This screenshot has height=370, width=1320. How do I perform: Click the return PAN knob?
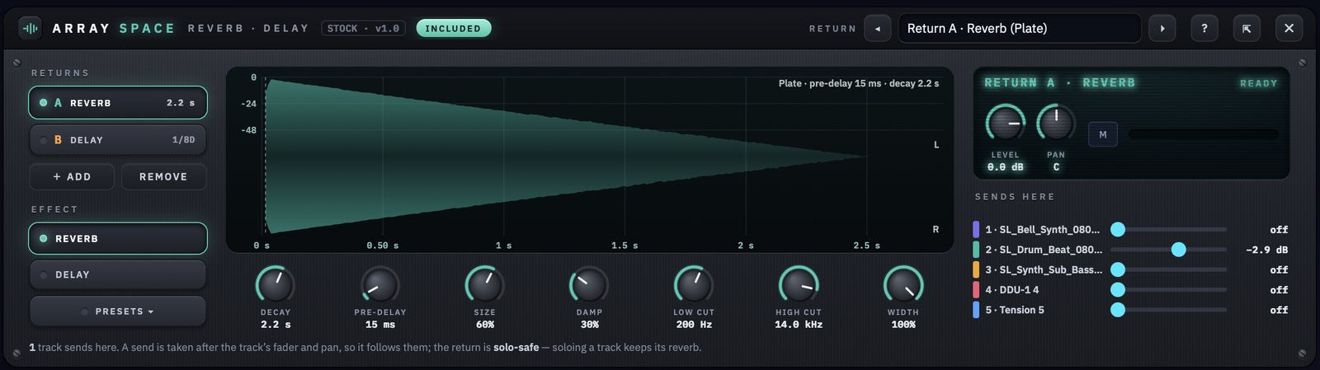pyautogui.click(x=1056, y=124)
